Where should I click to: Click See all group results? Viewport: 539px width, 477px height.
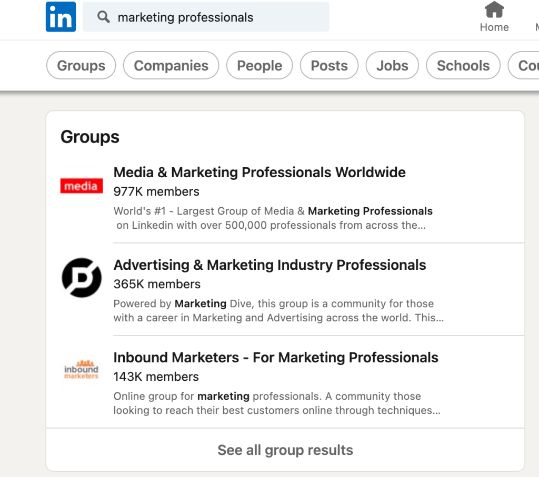tap(285, 450)
